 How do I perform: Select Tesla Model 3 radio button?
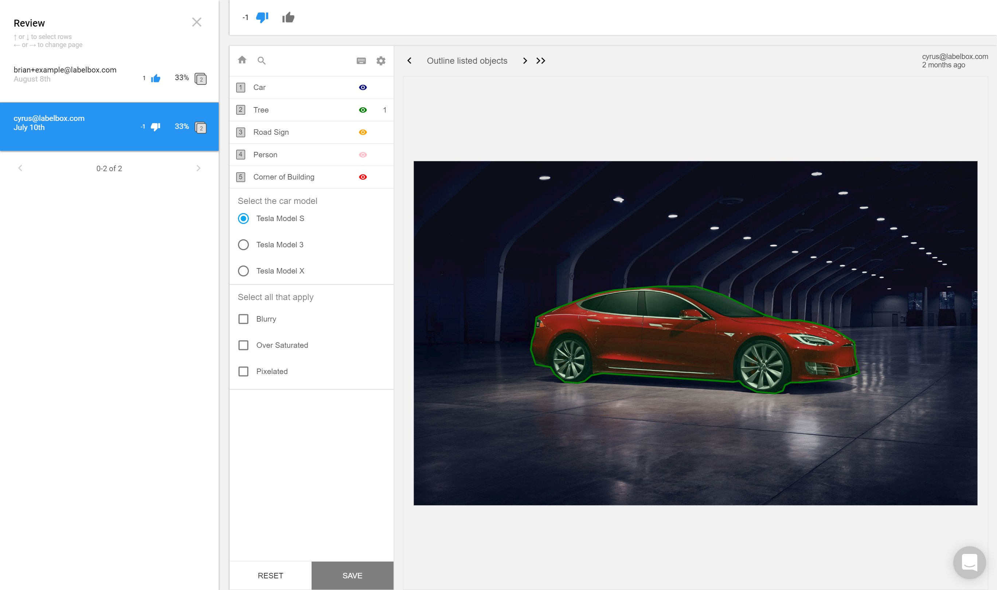pyautogui.click(x=243, y=245)
